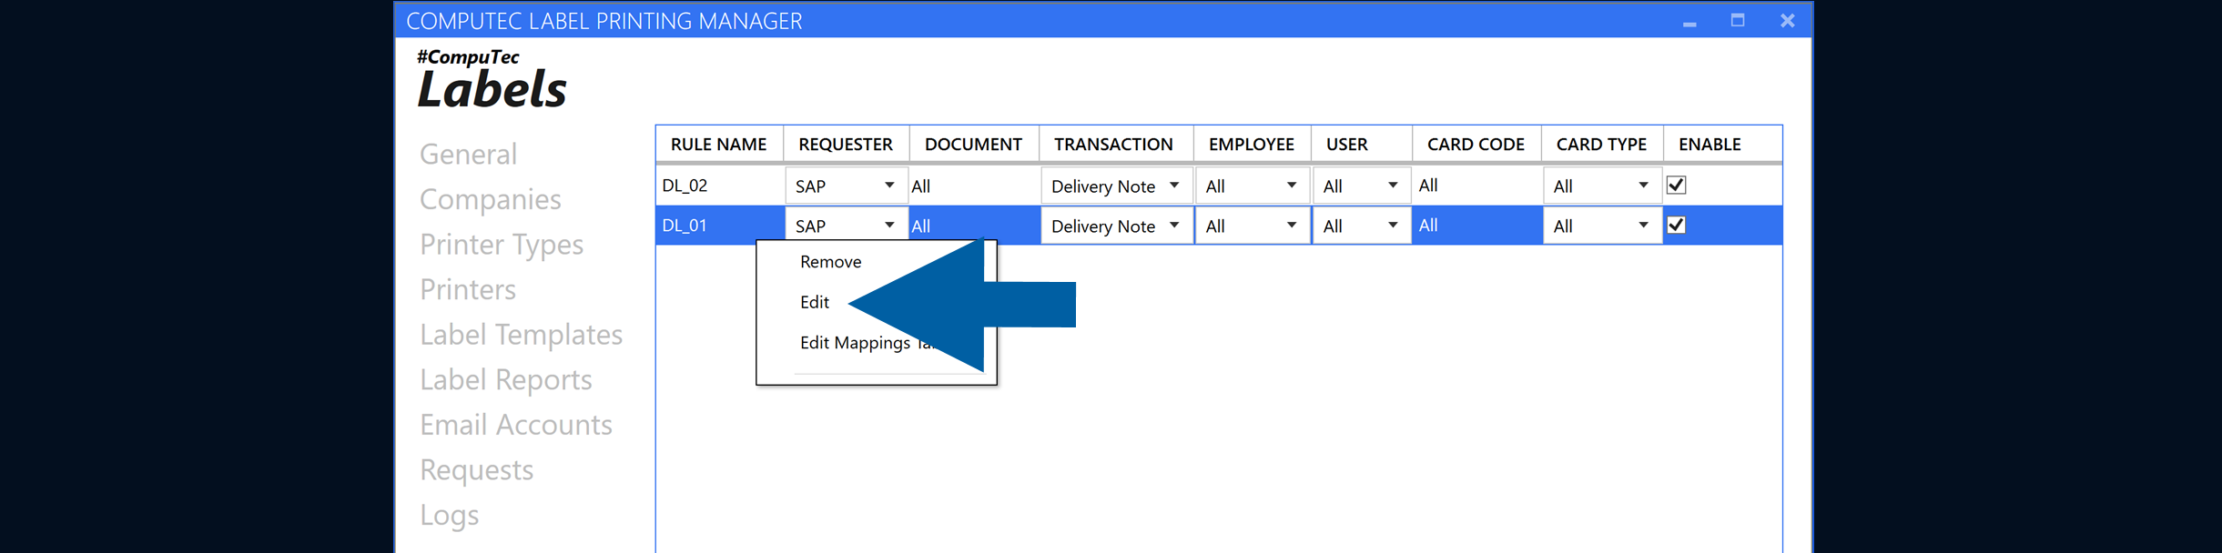Disable the DL_01 rule checkbox

pyautogui.click(x=1676, y=225)
